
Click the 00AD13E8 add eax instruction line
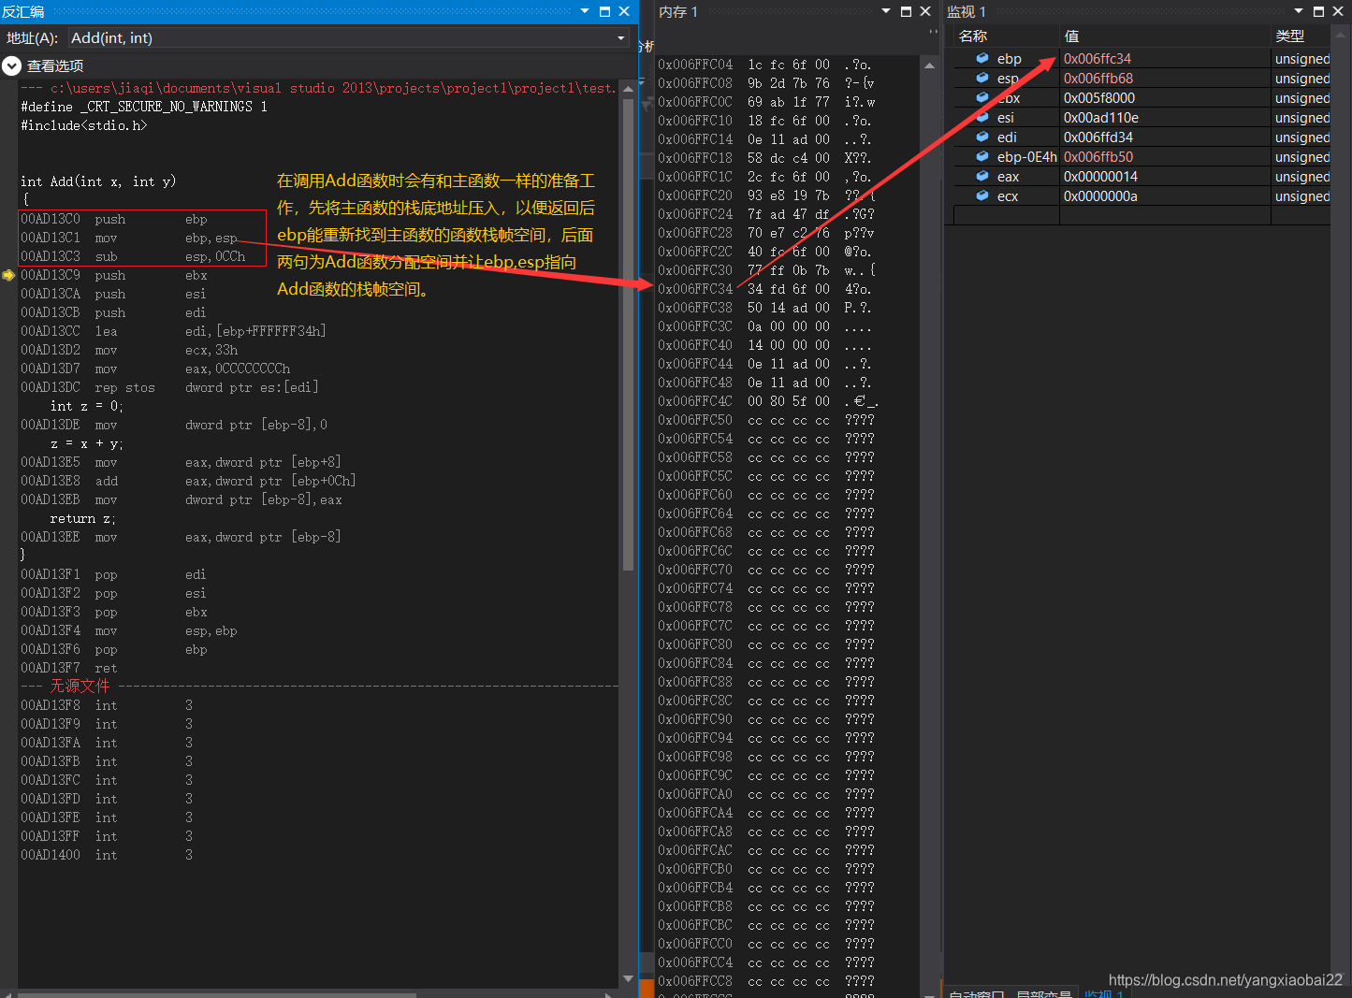coord(188,481)
